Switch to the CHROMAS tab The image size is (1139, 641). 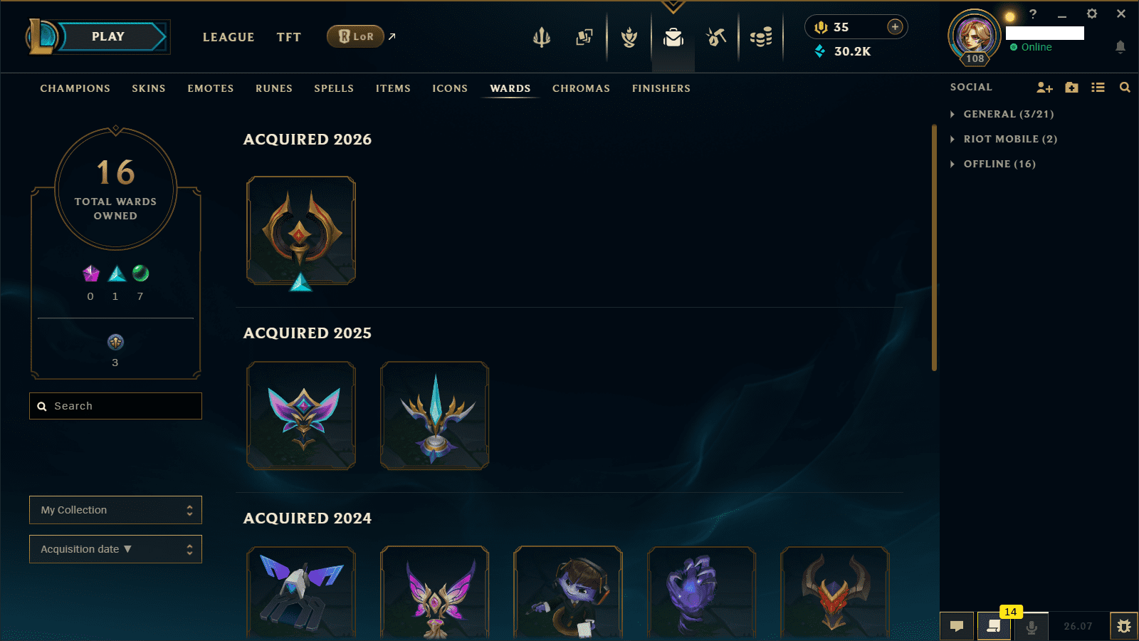point(581,88)
